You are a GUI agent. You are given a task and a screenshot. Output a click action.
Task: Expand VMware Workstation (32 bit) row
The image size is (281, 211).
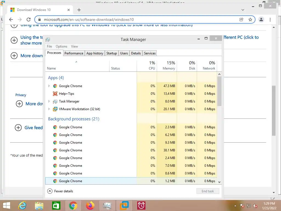(x=49, y=109)
